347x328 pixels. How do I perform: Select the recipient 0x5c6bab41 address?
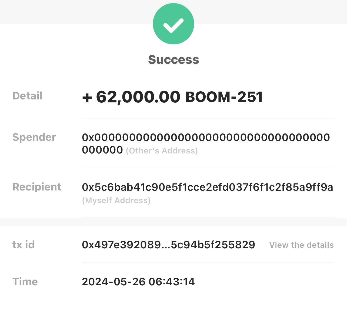[x=208, y=187]
